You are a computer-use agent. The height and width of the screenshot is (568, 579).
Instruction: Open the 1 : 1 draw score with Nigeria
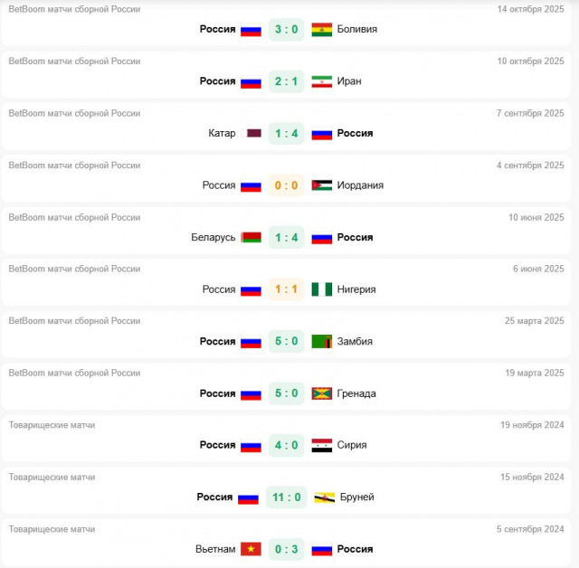pos(286,289)
